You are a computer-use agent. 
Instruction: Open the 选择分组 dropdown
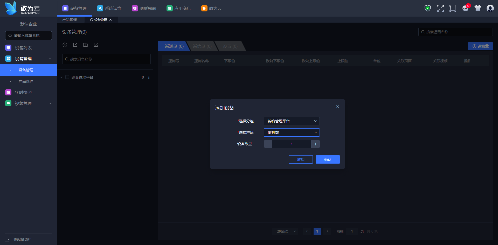[x=292, y=121]
